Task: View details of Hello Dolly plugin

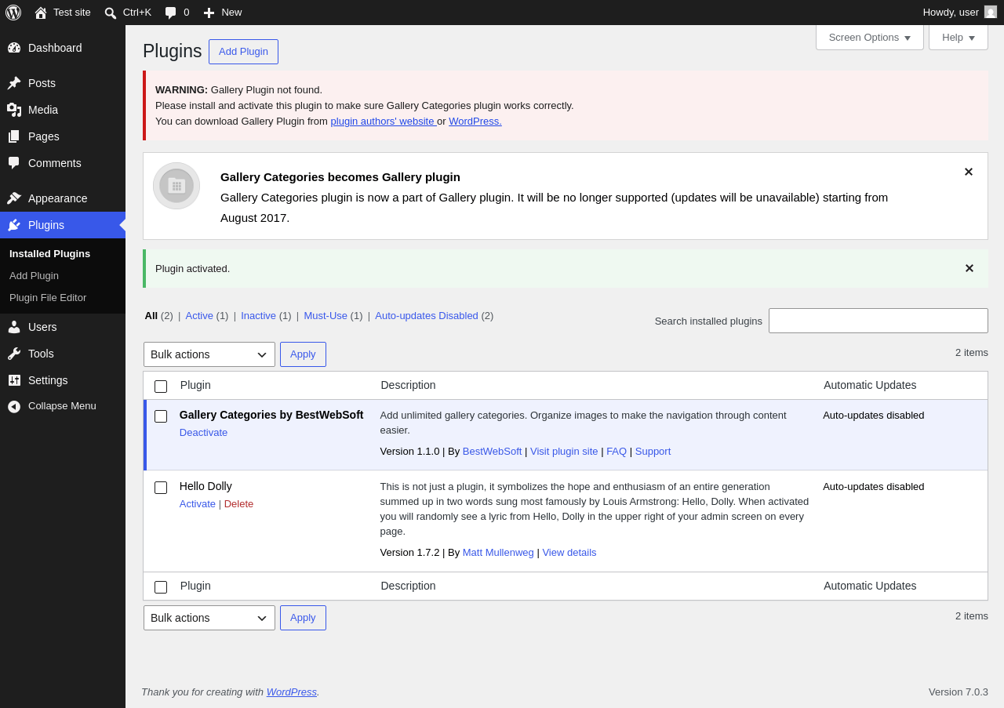Action: 569,553
